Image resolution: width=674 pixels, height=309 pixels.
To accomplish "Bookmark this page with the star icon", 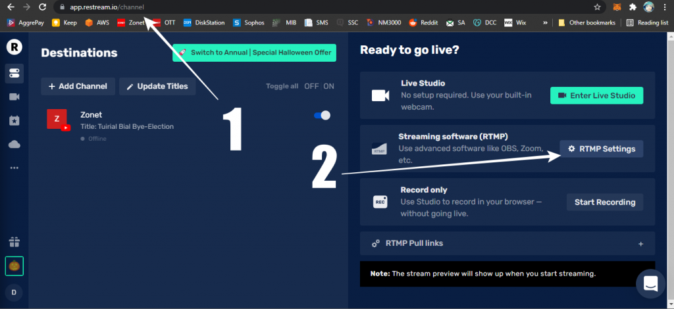I will (x=597, y=7).
